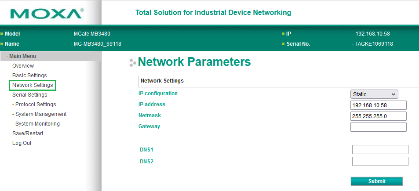Select Network Settings menu item
Screen dimensions: 419x191
(33, 85)
